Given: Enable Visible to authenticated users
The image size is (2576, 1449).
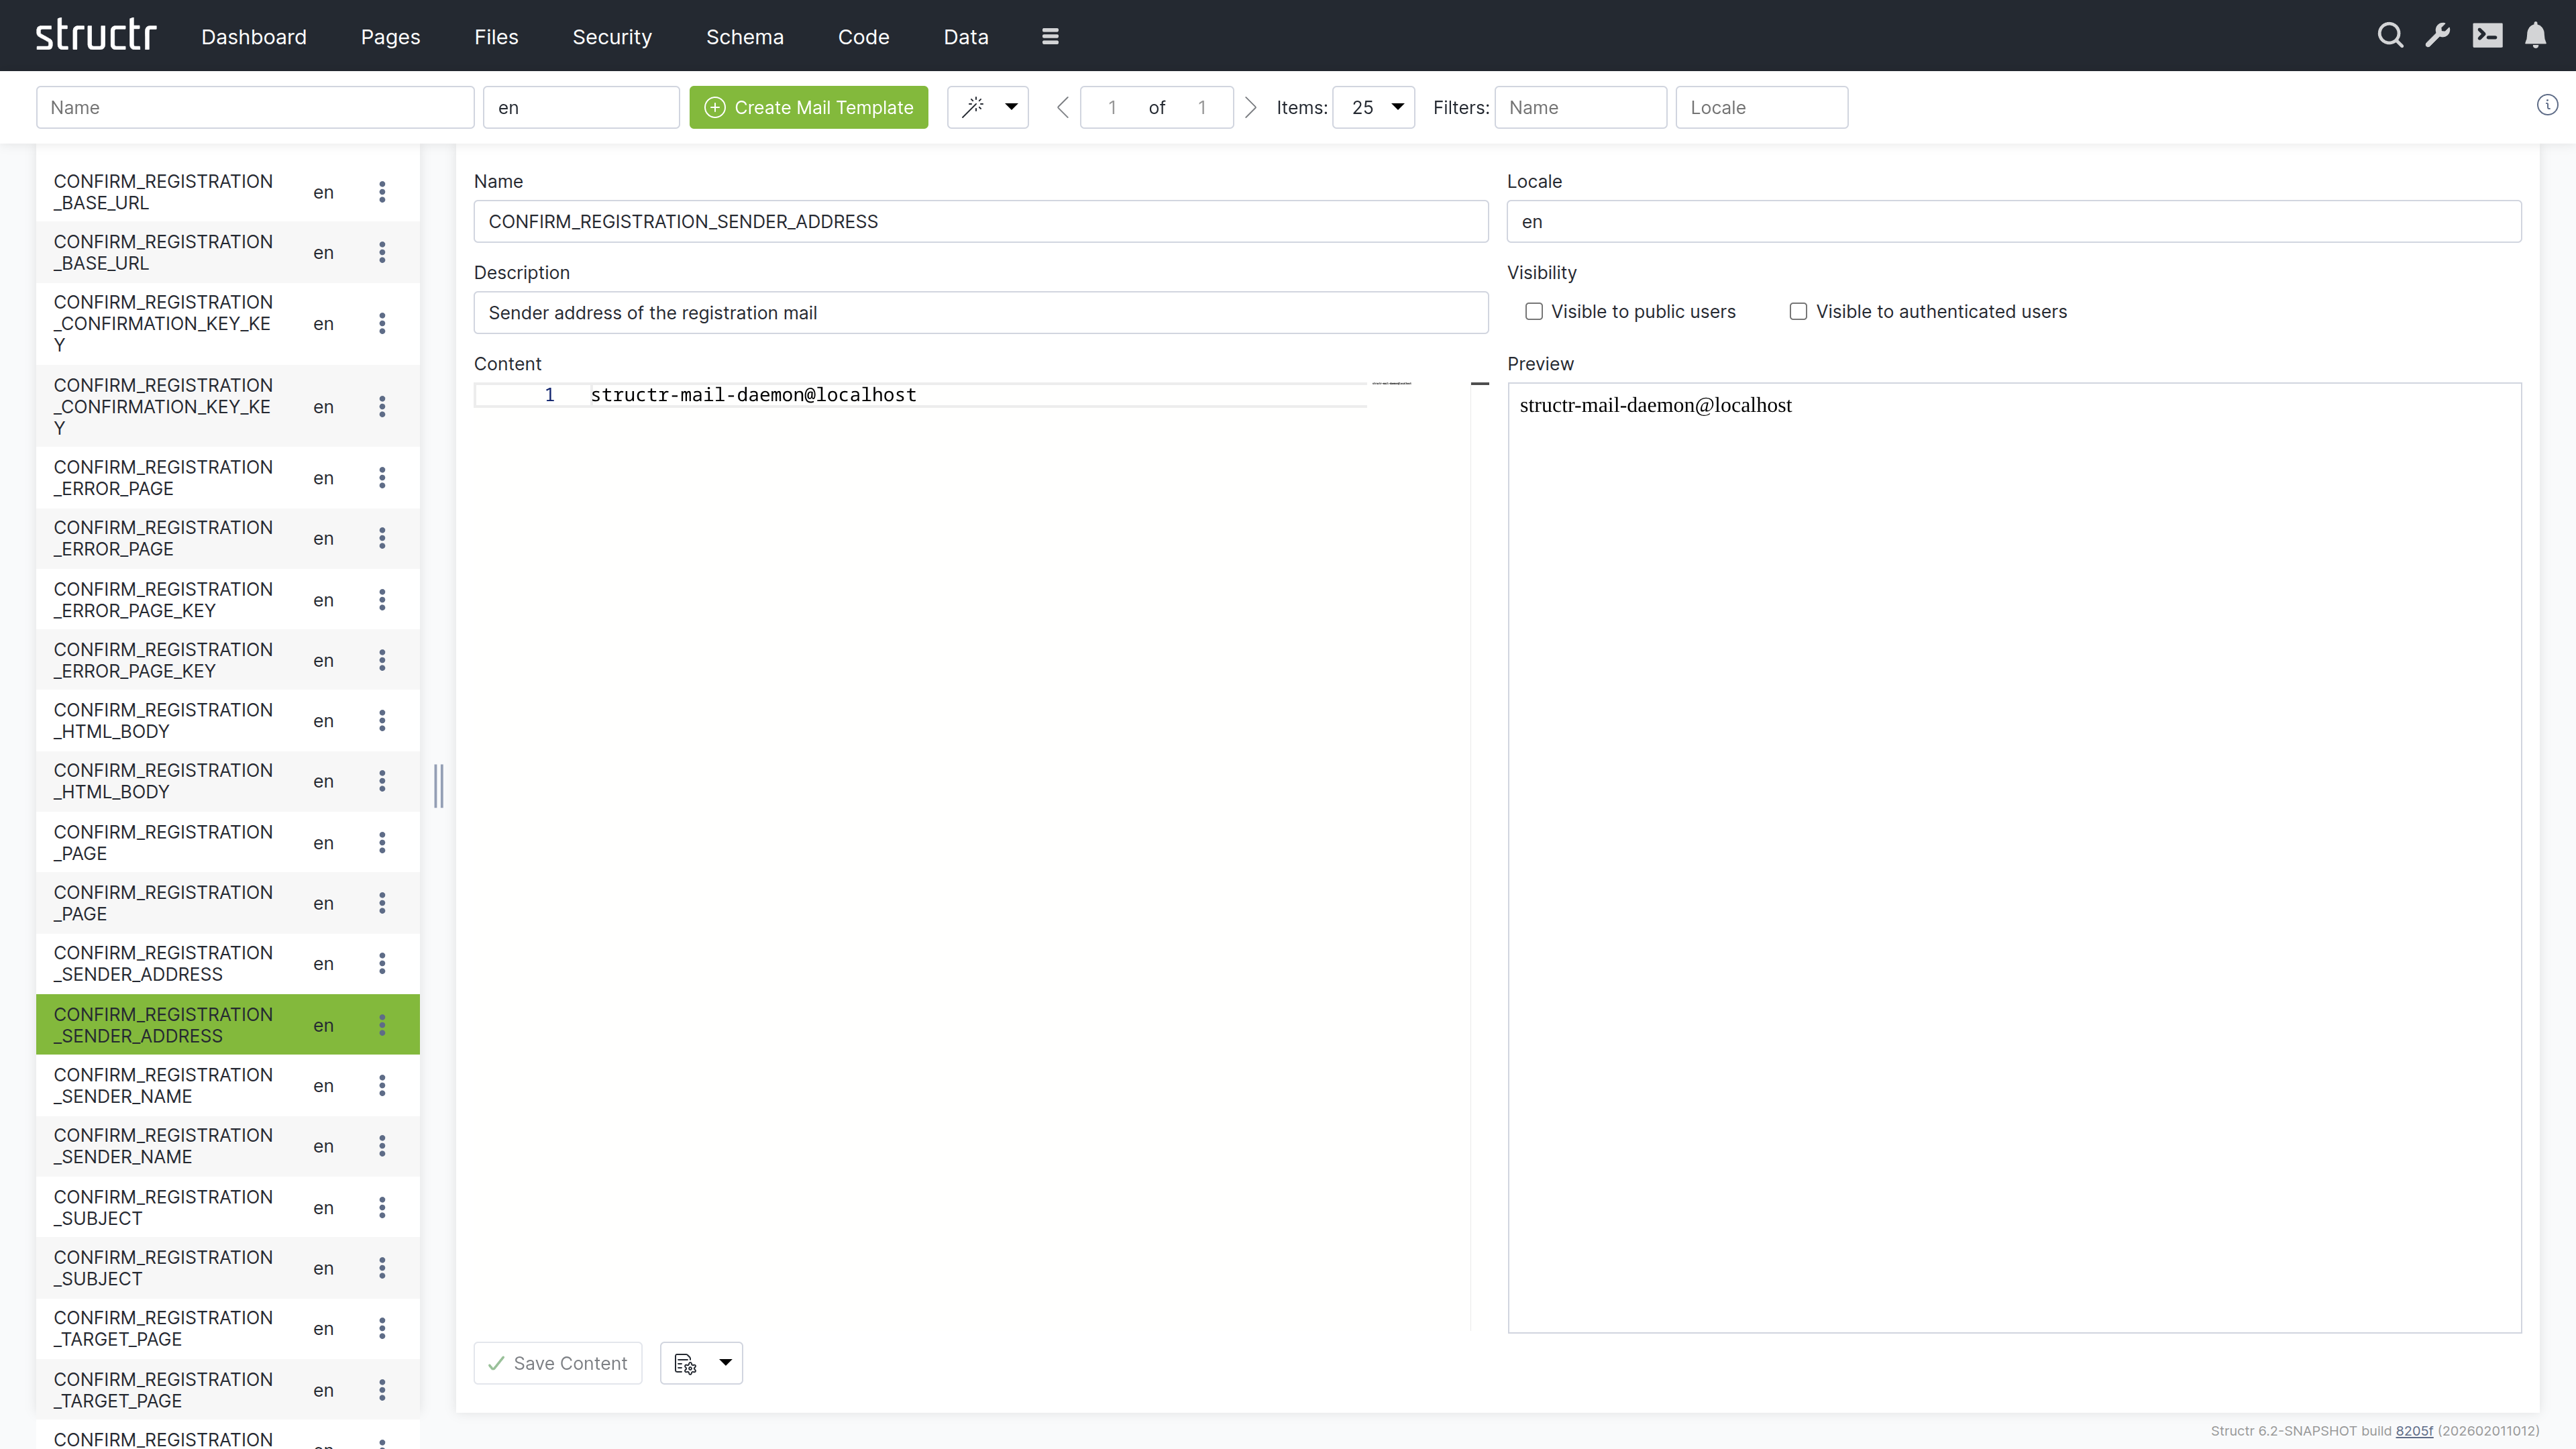Looking at the screenshot, I should point(1798,311).
